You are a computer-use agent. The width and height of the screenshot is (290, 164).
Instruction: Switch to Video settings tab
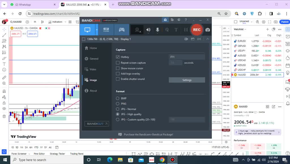pos(93,69)
